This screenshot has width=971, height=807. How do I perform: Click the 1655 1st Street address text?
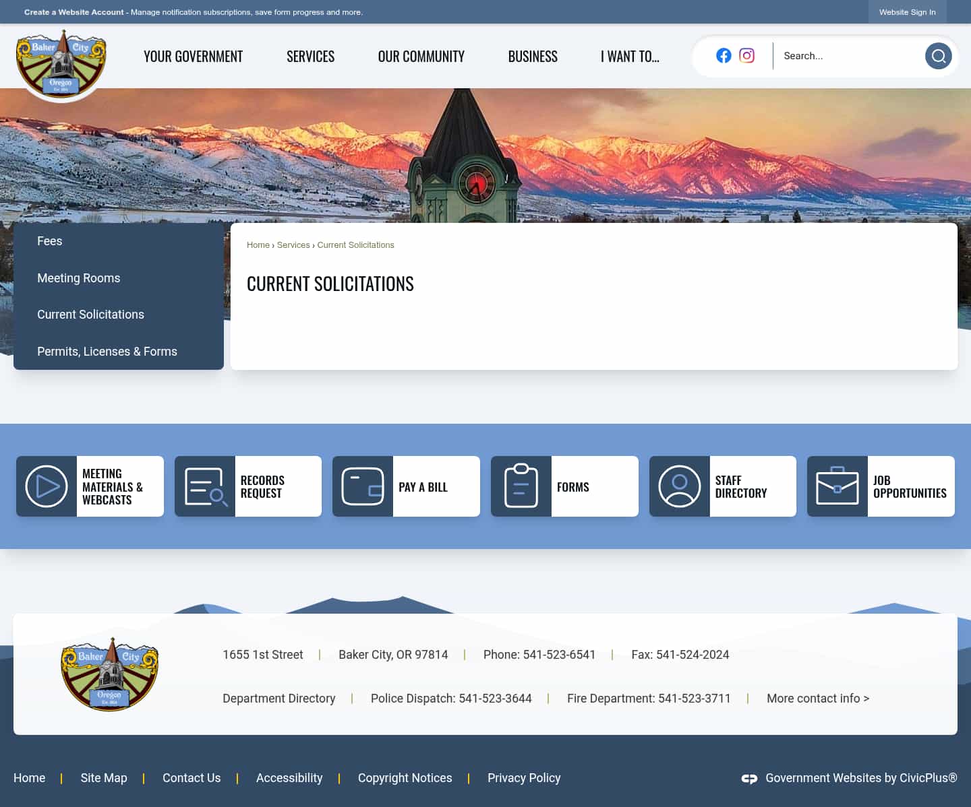point(263,655)
